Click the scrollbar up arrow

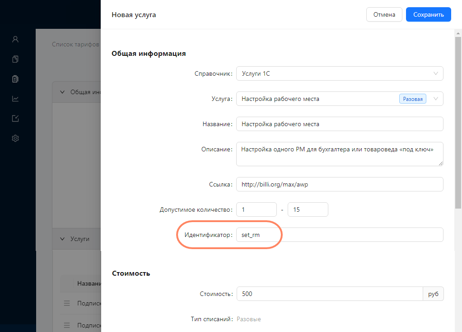coord(458,33)
